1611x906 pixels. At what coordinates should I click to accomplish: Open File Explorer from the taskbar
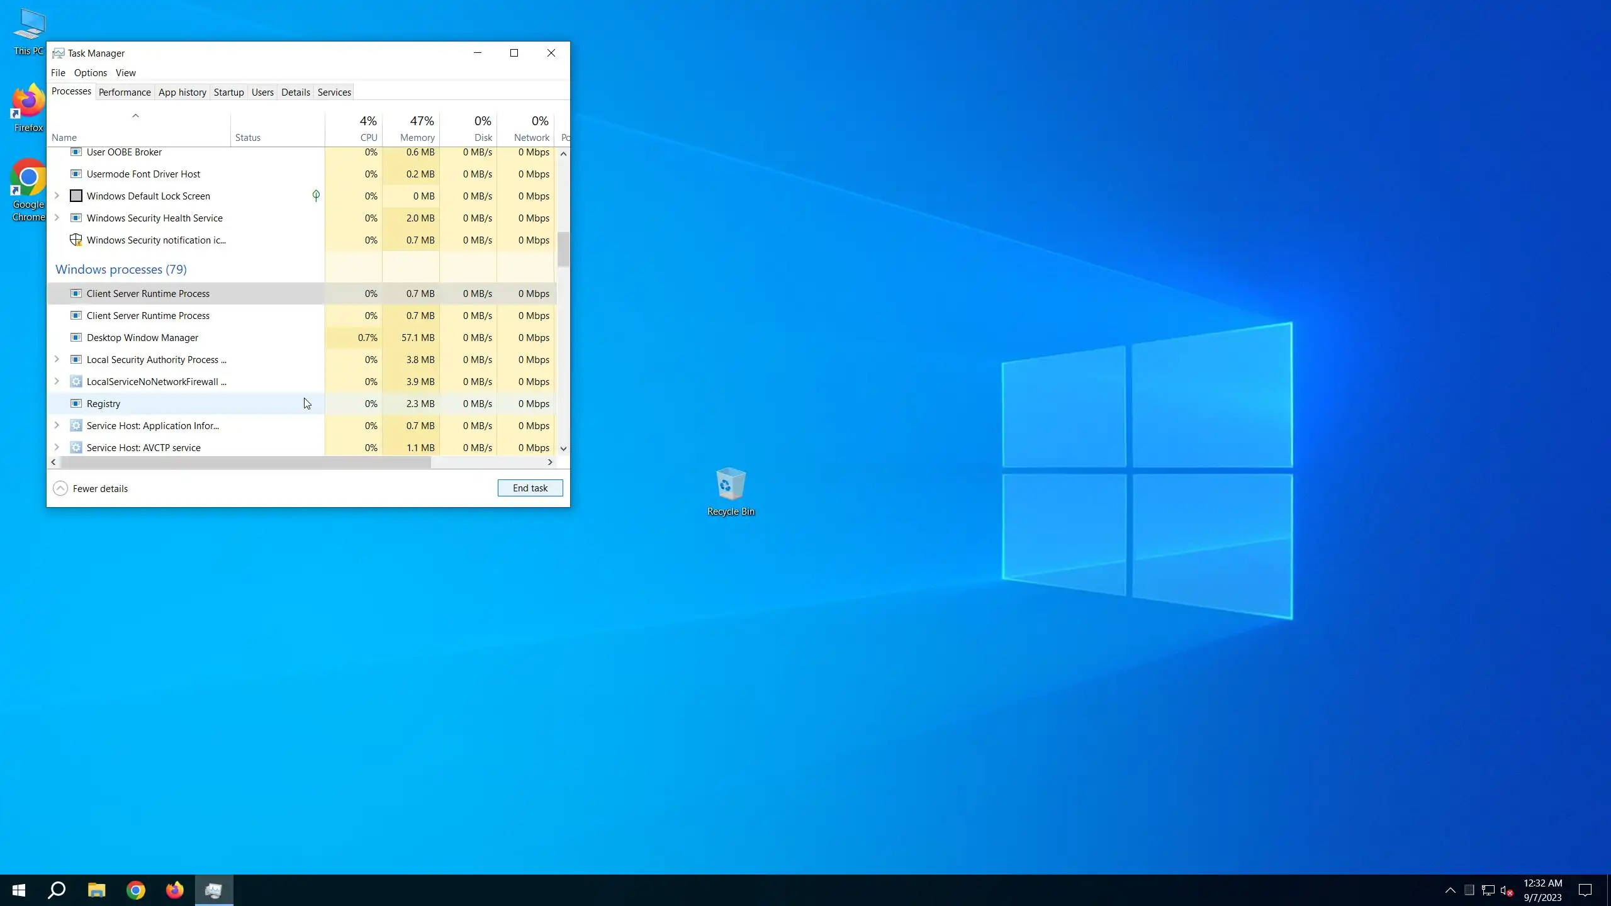(96, 890)
